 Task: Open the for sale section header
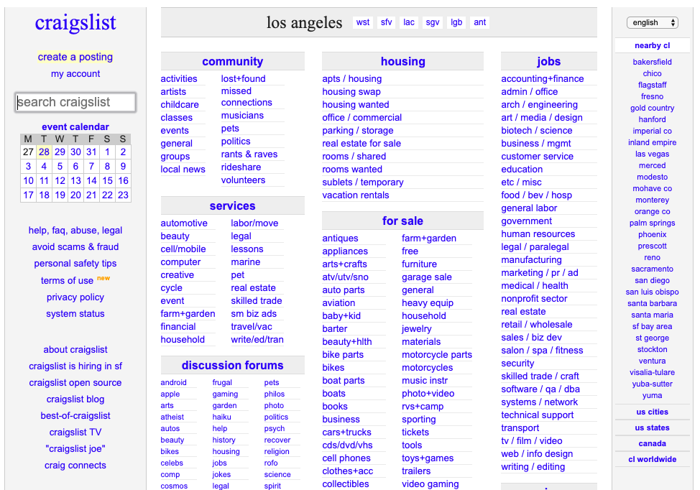coord(402,221)
